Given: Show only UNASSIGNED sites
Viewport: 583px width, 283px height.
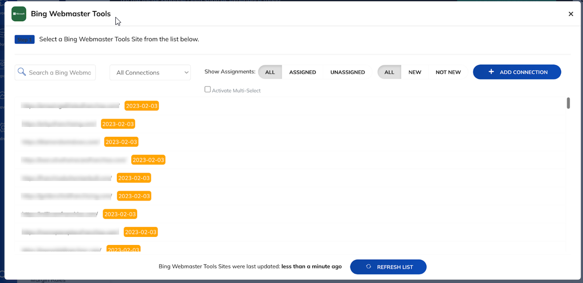Looking at the screenshot, I should [348, 72].
